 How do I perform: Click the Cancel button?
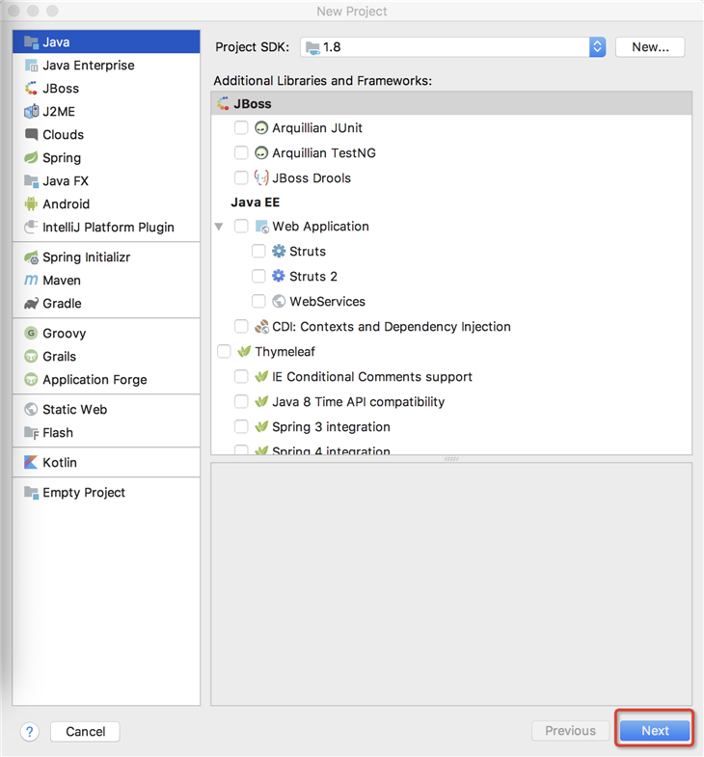85,732
